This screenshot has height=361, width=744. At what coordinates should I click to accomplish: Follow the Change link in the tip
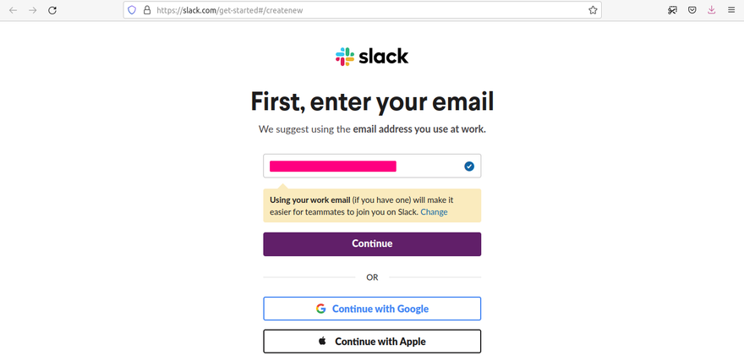tap(434, 212)
